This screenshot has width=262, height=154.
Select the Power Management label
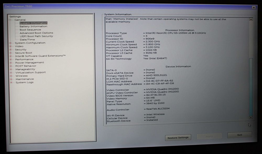pos(30,63)
